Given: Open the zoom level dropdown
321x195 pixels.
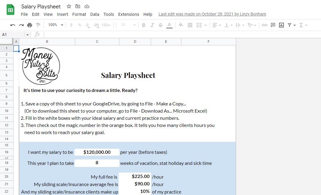Looking at the screenshot, I should (x=55, y=25).
